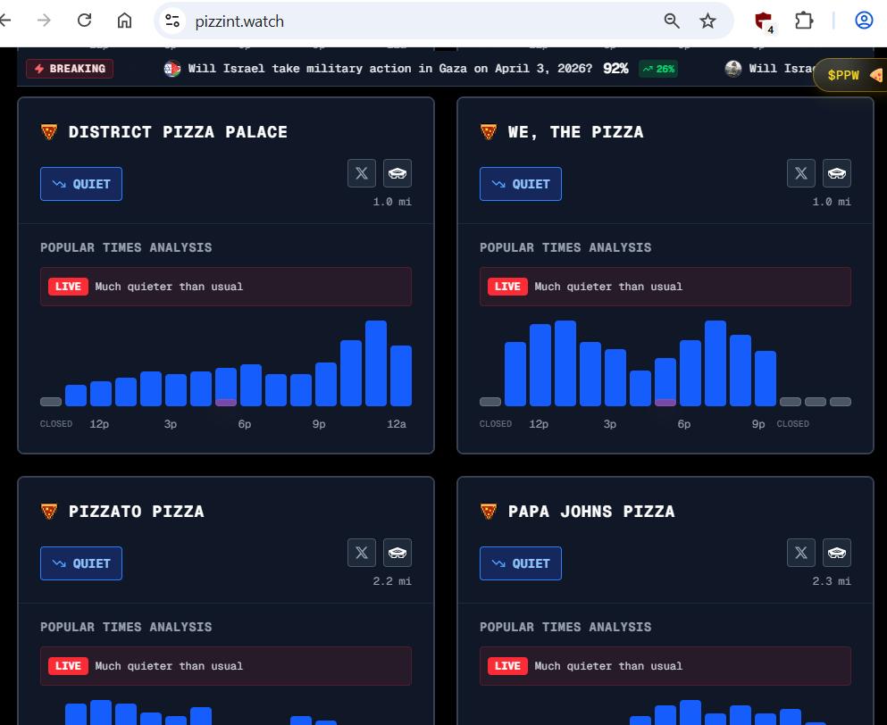This screenshot has height=725, width=887.
Task: Bookmark this page with the star icon
Action: coord(707,21)
